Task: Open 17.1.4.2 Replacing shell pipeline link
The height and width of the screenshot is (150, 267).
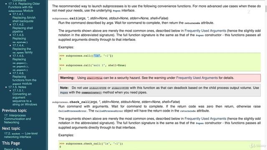Action: click(23, 28)
